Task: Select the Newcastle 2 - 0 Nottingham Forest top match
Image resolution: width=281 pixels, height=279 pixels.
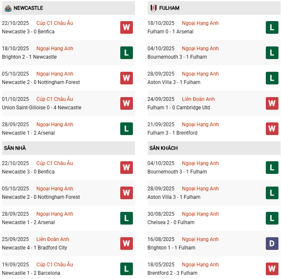Action: pyautogui.click(x=41, y=82)
